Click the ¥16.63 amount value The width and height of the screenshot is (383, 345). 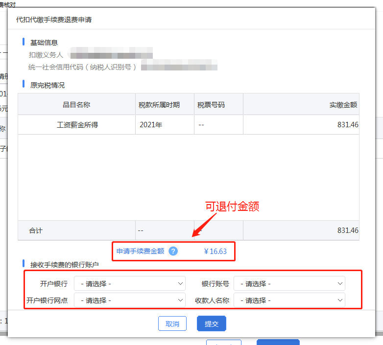coord(215,252)
